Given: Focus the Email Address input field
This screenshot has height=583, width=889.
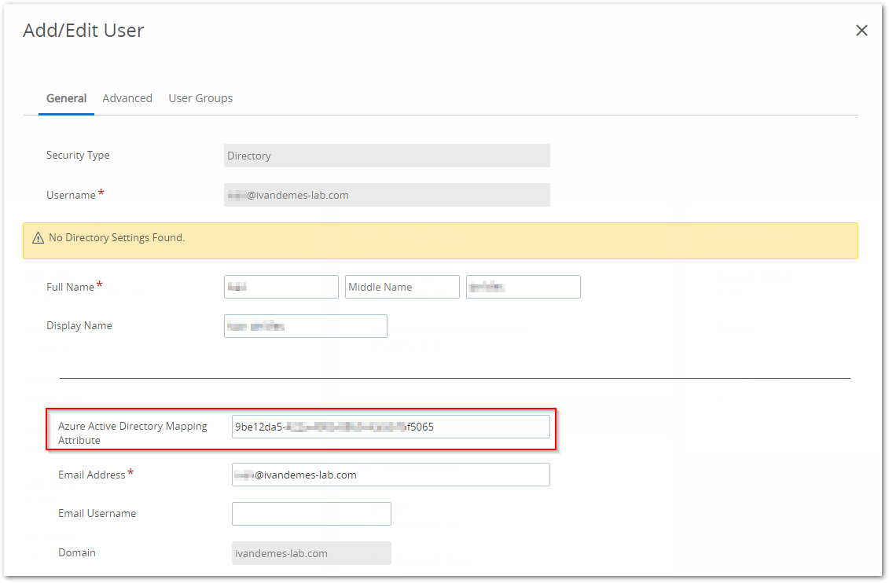Looking at the screenshot, I should pos(390,475).
